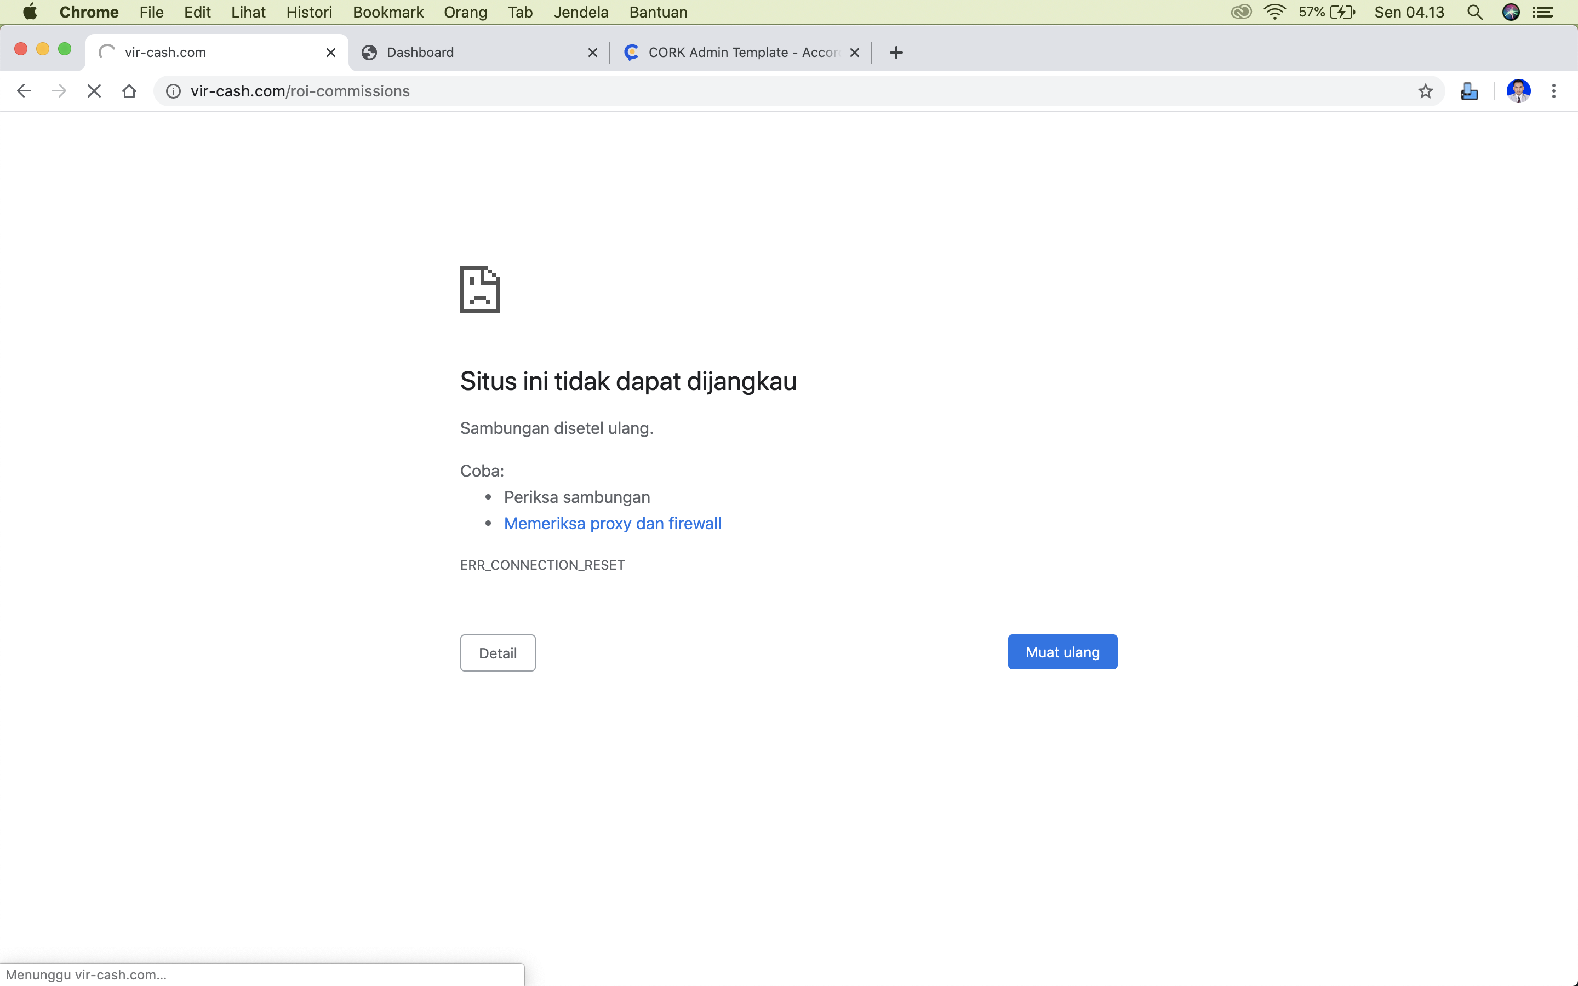Open the Bookmark menu

click(x=388, y=12)
